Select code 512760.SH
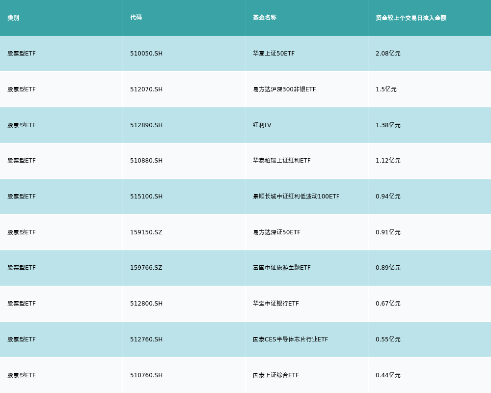This screenshot has height=393, width=491. [146, 339]
